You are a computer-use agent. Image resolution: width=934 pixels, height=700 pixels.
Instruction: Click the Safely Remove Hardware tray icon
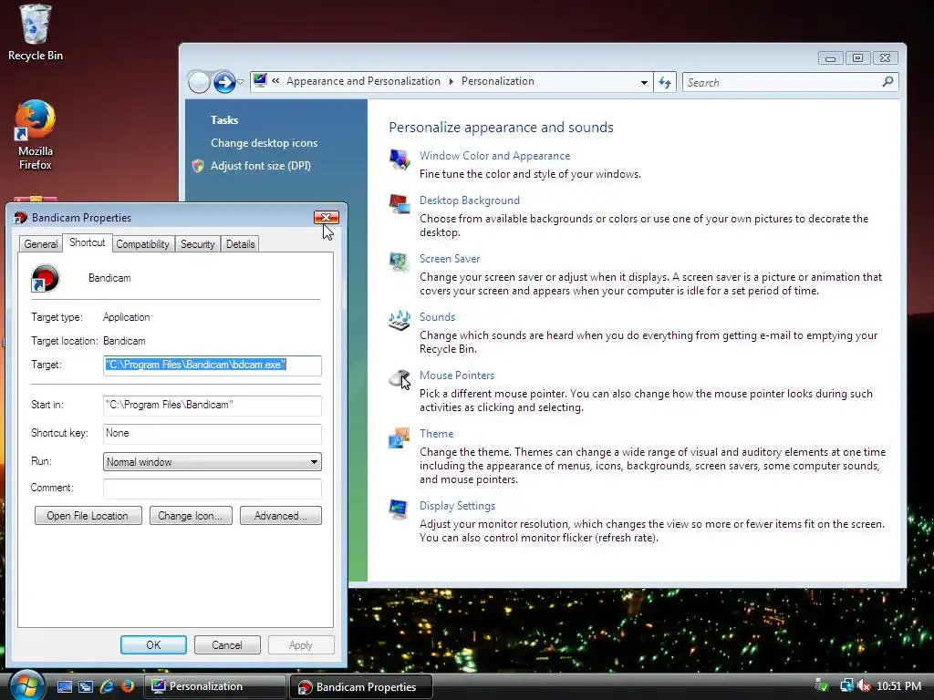(822, 685)
